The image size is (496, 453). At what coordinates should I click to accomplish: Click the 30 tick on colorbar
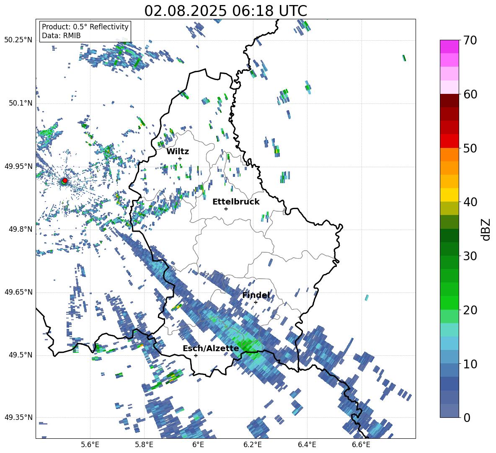470,256
